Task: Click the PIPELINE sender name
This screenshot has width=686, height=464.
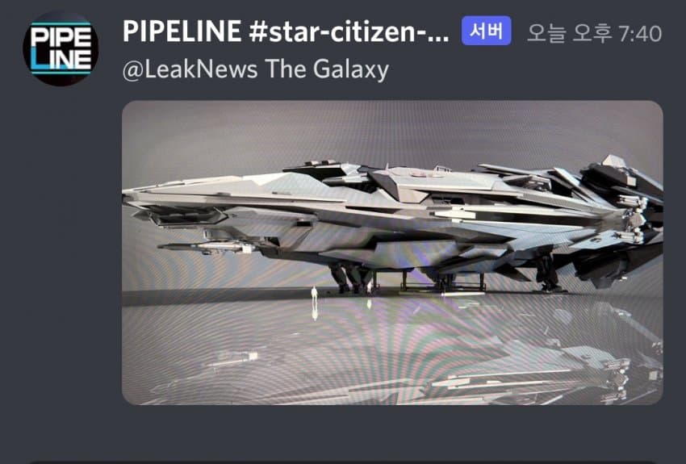Action: coord(182,32)
